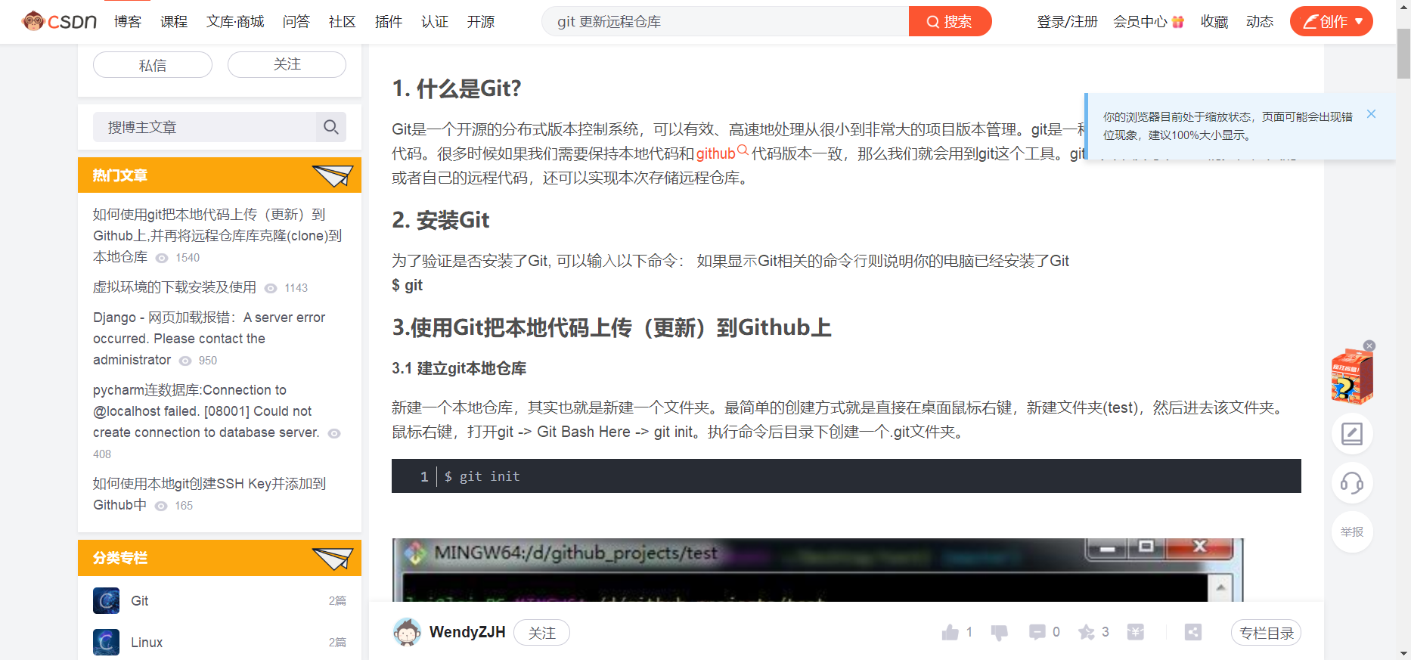Open 收藏 in the header
The height and width of the screenshot is (660, 1411).
tap(1214, 22)
